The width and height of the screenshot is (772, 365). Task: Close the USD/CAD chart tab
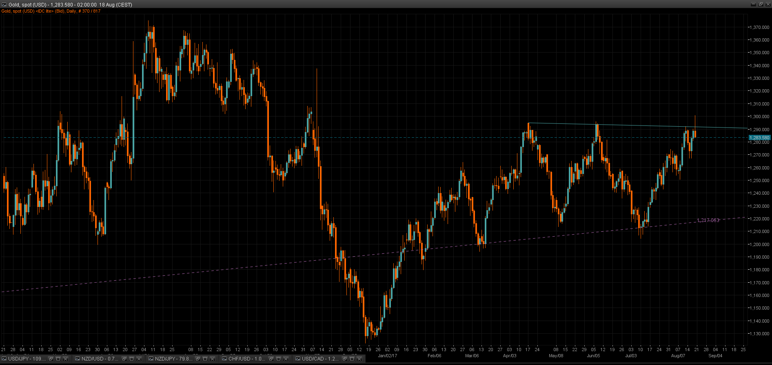[x=359, y=359]
